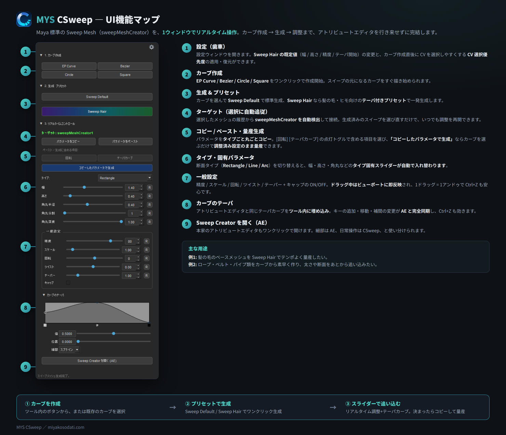Reset 角丸分割 with its R button
506x435 pixels.
[x=149, y=213]
